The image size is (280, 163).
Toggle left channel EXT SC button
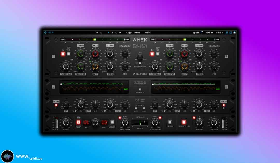[x=68, y=54]
